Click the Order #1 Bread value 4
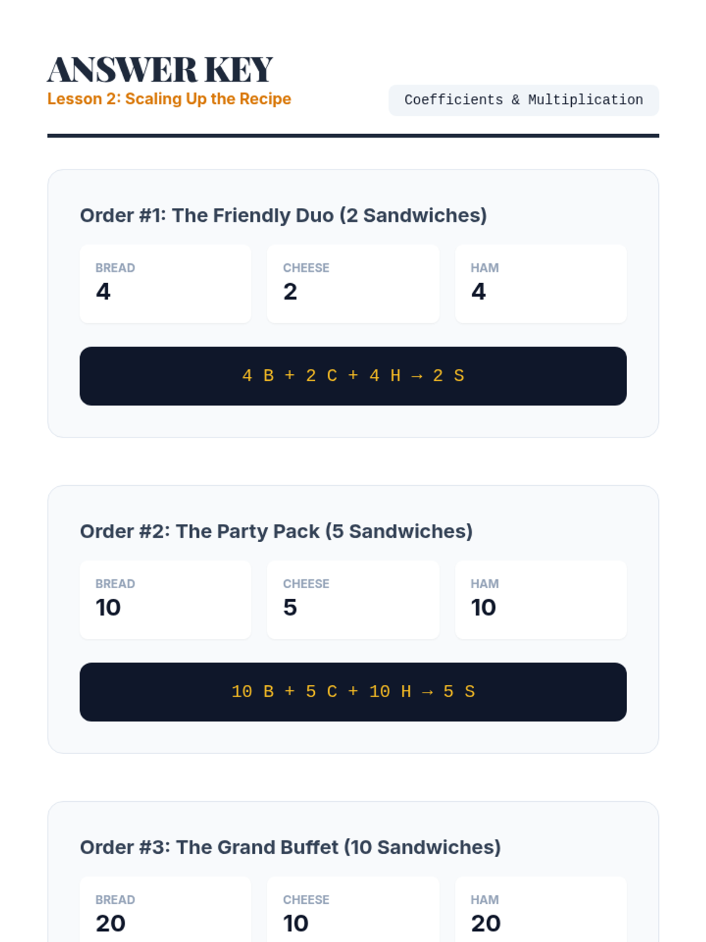The image size is (706, 942). tap(104, 291)
